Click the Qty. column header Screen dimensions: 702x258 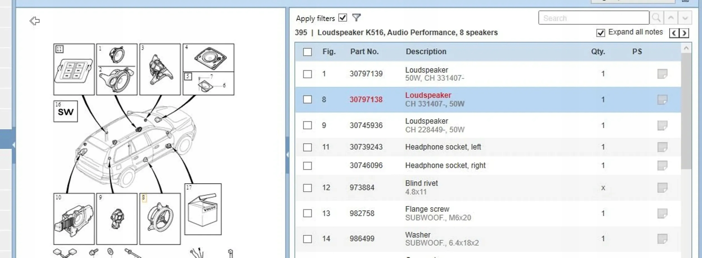(598, 51)
